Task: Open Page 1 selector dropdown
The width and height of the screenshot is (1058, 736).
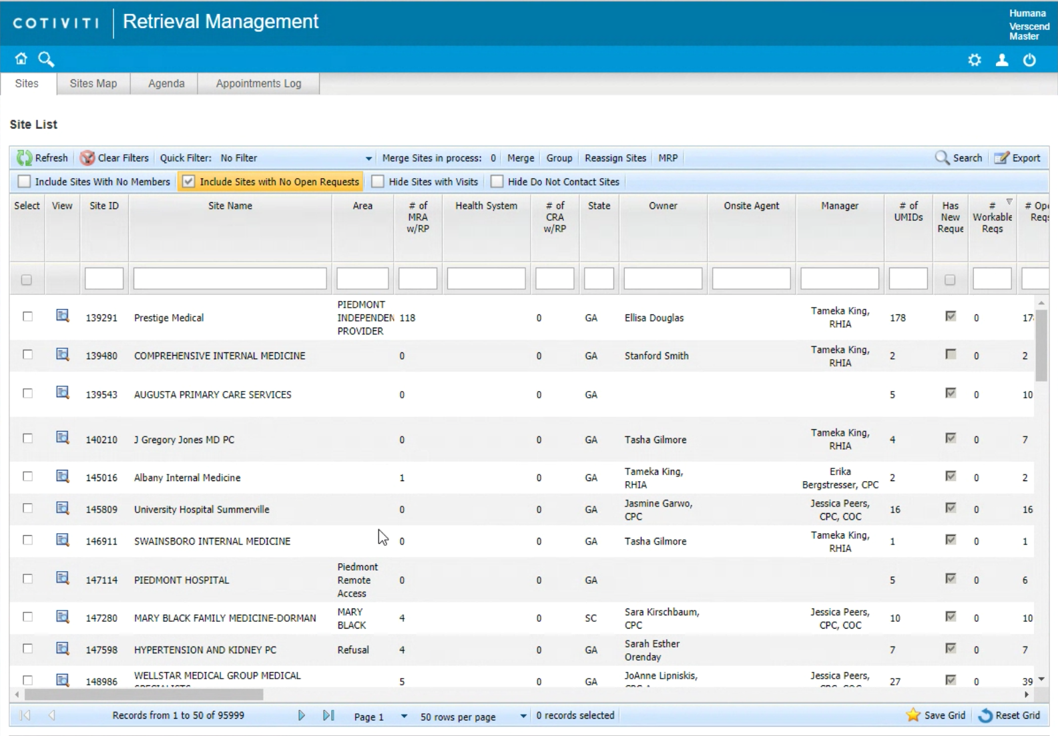Action: (x=404, y=717)
